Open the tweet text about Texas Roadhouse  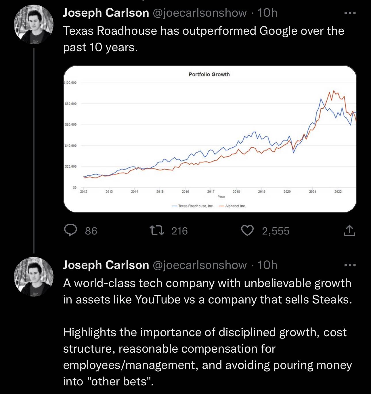pyautogui.click(x=204, y=39)
